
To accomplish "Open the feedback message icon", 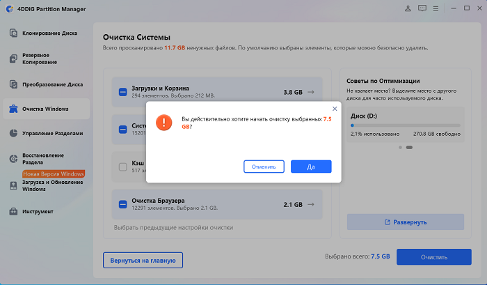I will click(422, 9).
